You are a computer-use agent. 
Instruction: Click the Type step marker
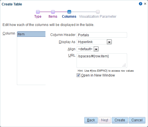coord(38,12)
